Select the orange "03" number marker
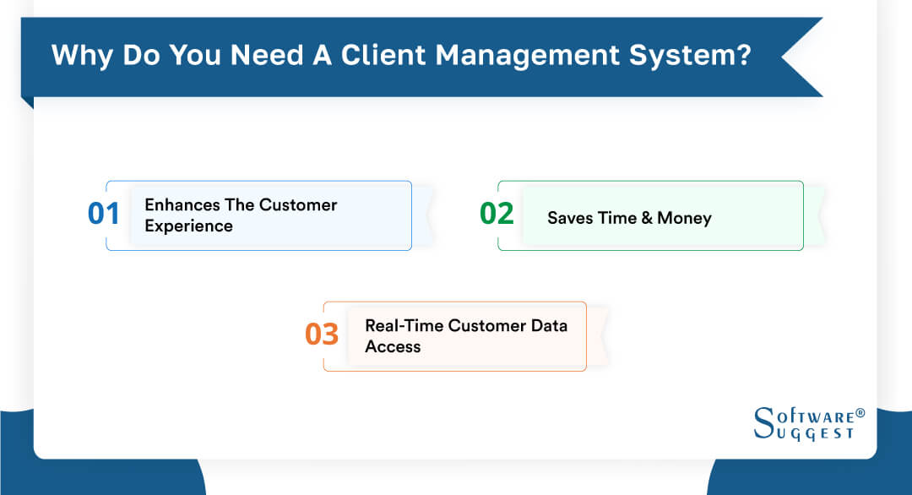912x495 pixels. pos(323,335)
